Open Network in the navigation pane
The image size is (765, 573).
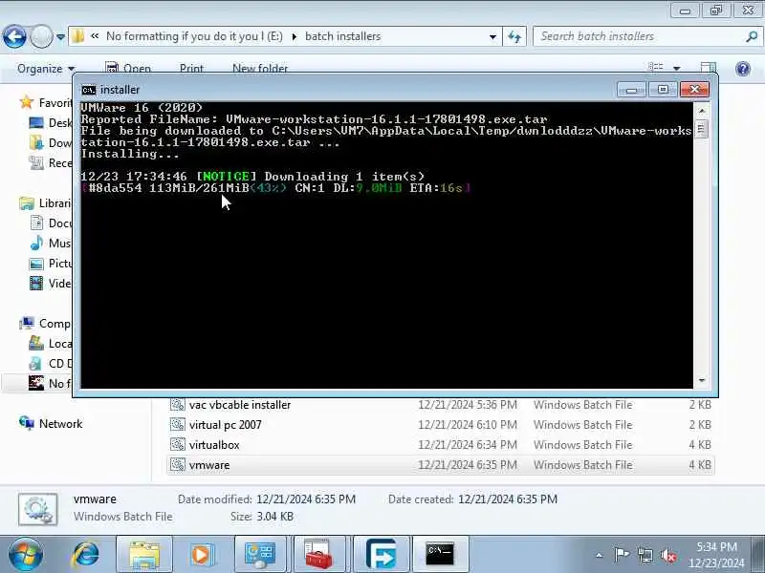point(52,423)
